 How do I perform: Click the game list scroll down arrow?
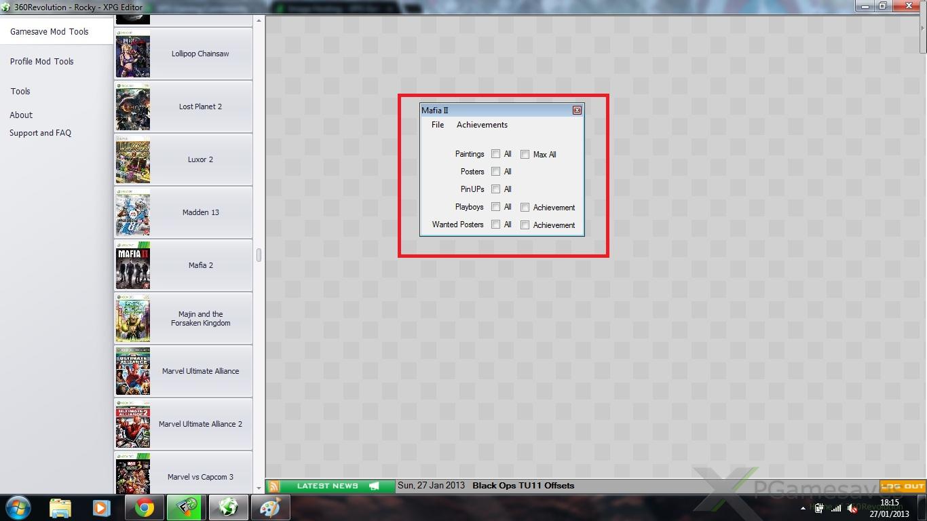[x=259, y=487]
